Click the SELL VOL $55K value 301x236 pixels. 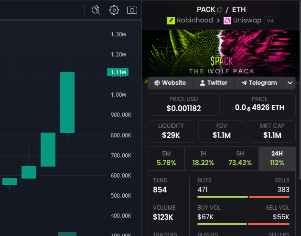pyautogui.click(x=281, y=217)
